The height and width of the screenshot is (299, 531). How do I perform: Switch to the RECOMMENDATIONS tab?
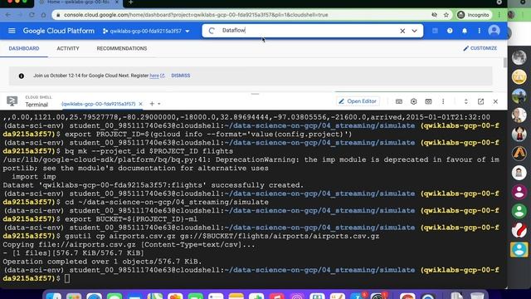(x=122, y=48)
